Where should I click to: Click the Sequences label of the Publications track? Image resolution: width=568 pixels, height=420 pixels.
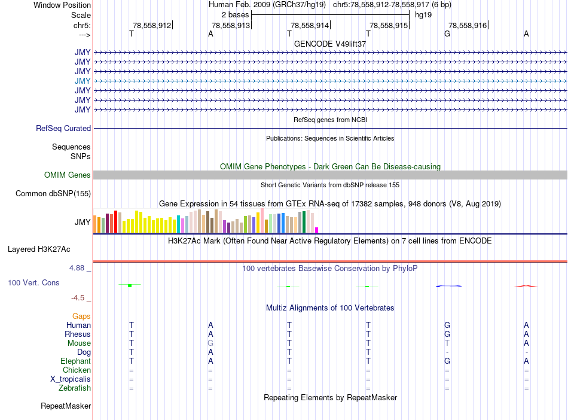point(71,147)
